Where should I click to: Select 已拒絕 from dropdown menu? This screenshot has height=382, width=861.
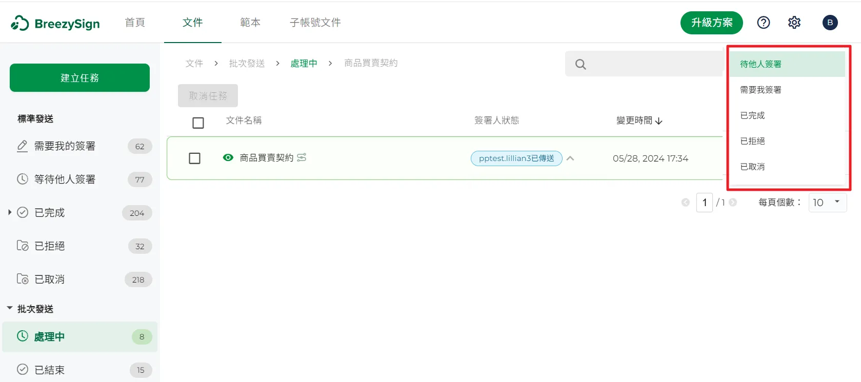point(752,141)
